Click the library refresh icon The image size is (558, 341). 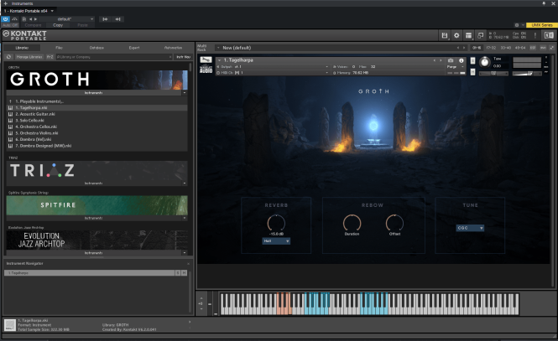click(9, 57)
